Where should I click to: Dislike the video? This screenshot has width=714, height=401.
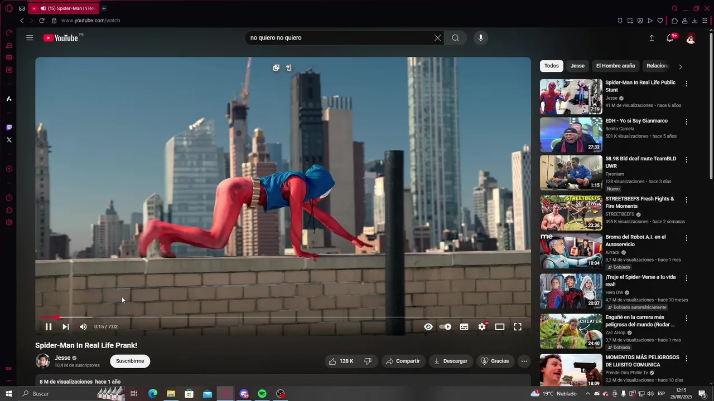[x=368, y=361]
